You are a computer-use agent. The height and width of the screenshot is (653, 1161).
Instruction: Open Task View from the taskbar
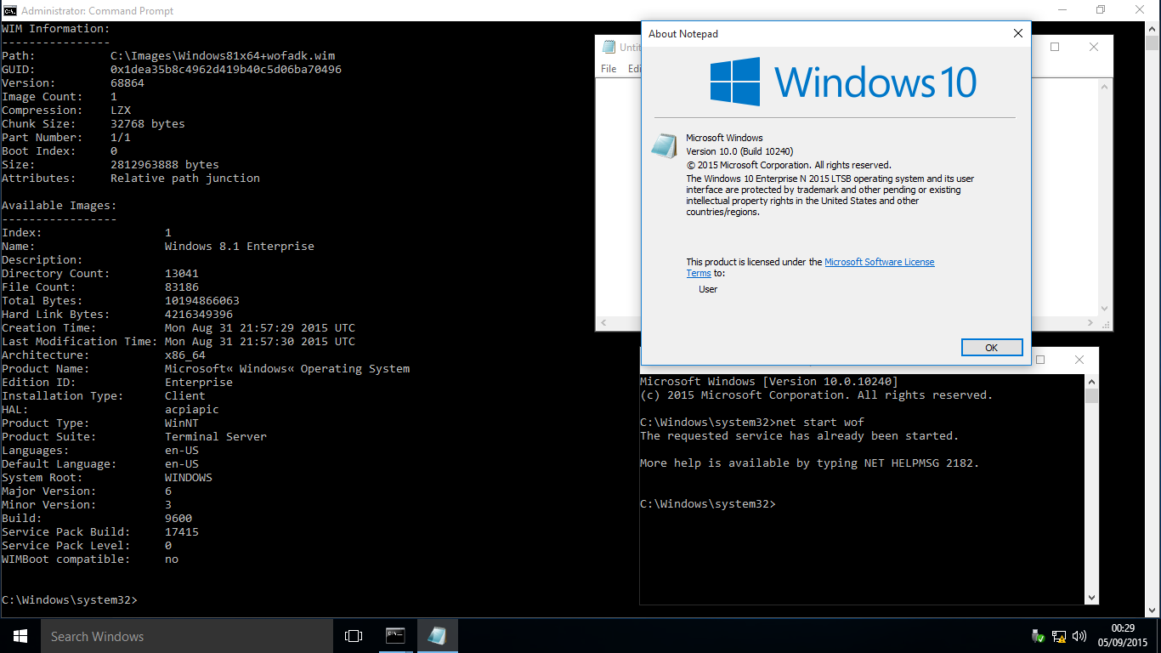coord(354,636)
